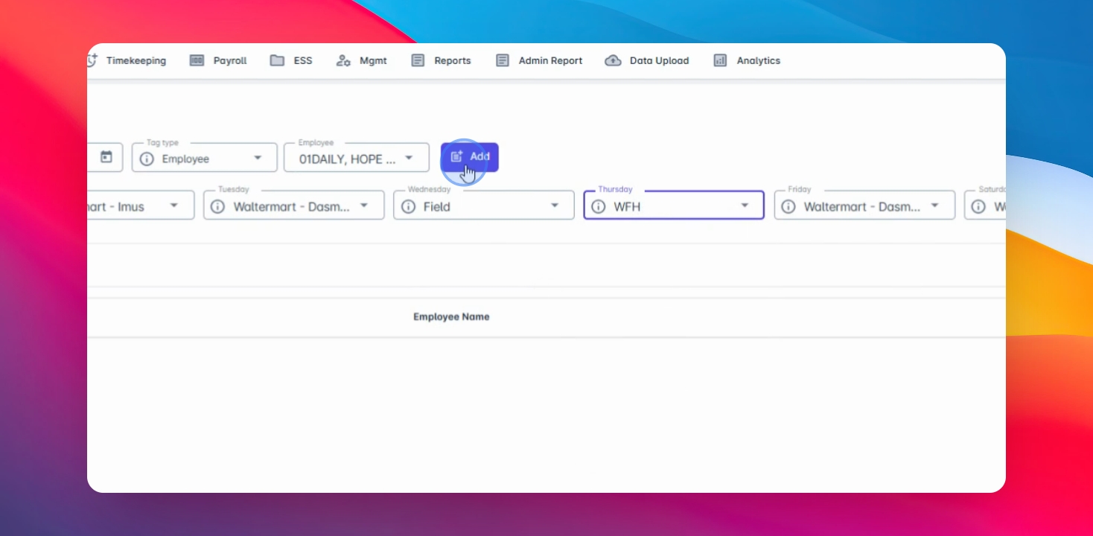
Task: Expand the Thursday WFH dropdown arrow
Action: pyautogui.click(x=745, y=205)
